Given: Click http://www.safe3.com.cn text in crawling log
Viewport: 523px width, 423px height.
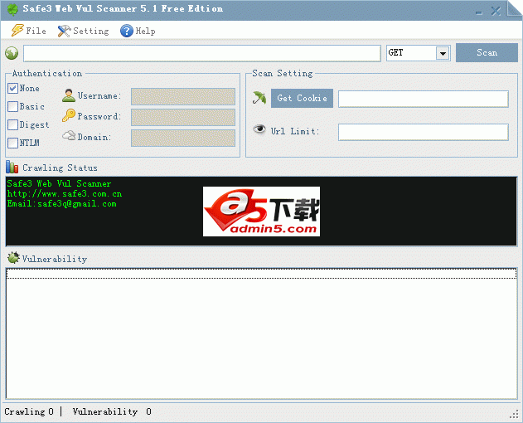Looking at the screenshot, I should [x=65, y=193].
